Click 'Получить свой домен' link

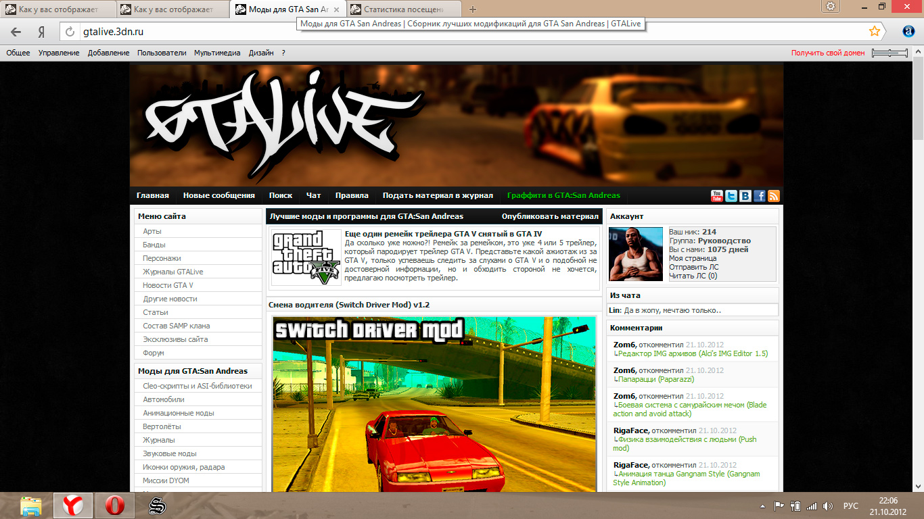[x=828, y=53]
